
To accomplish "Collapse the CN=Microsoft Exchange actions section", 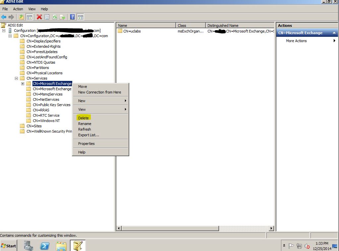I will [x=334, y=33].
